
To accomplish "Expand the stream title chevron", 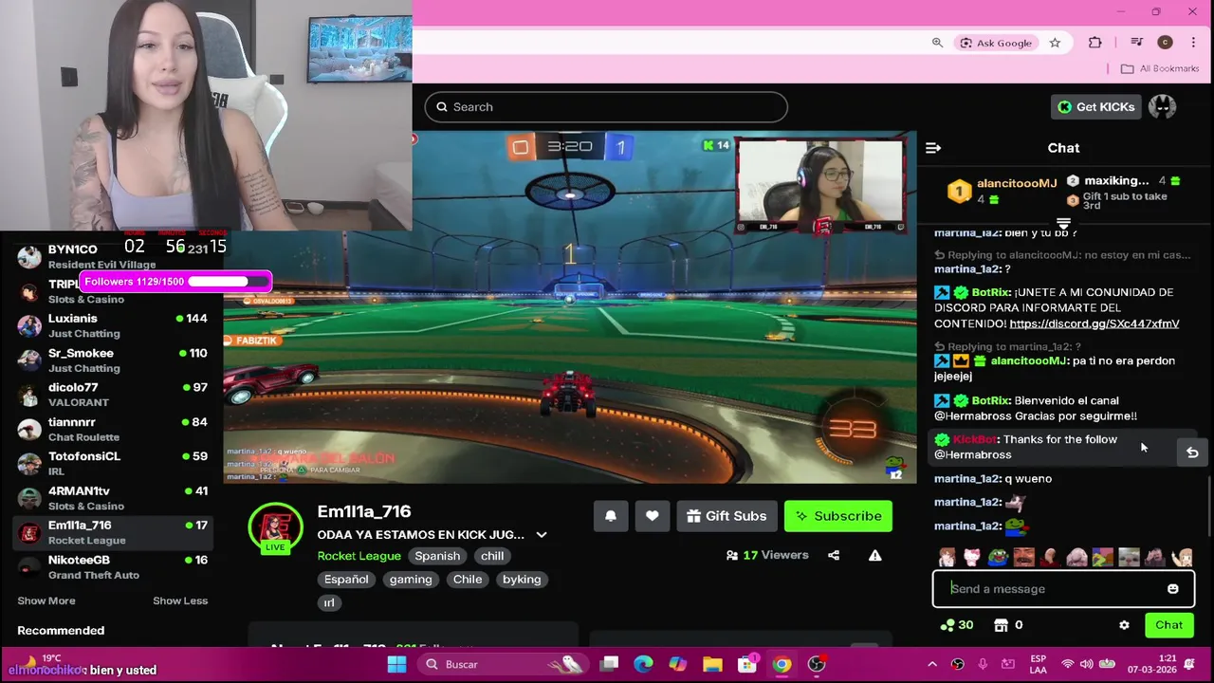I will (x=542, y=535).
